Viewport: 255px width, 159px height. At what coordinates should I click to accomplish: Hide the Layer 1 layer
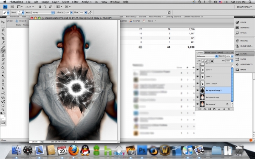click(198, 76)
